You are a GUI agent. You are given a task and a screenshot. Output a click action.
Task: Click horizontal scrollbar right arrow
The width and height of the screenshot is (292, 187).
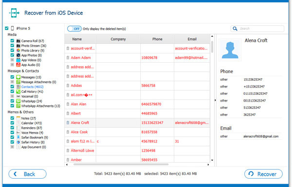point(208,165)
